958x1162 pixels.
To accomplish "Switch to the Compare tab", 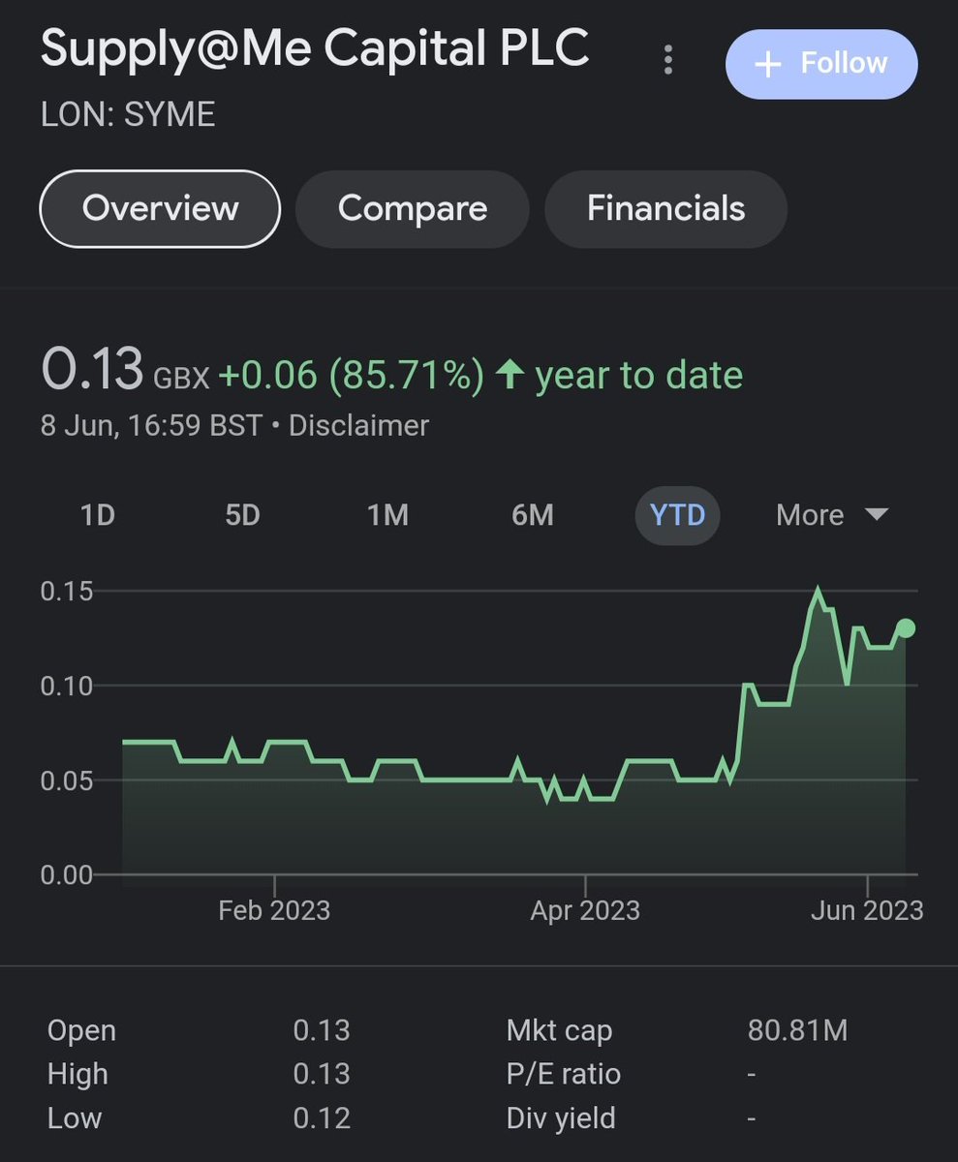I will [x=413, y=208].
